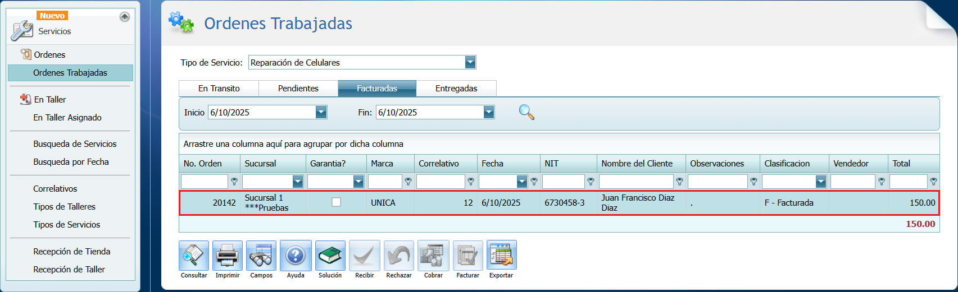Click the Marca filter funnel icon
The height and width of the screenshot is (292, 958).
[408, 182]
